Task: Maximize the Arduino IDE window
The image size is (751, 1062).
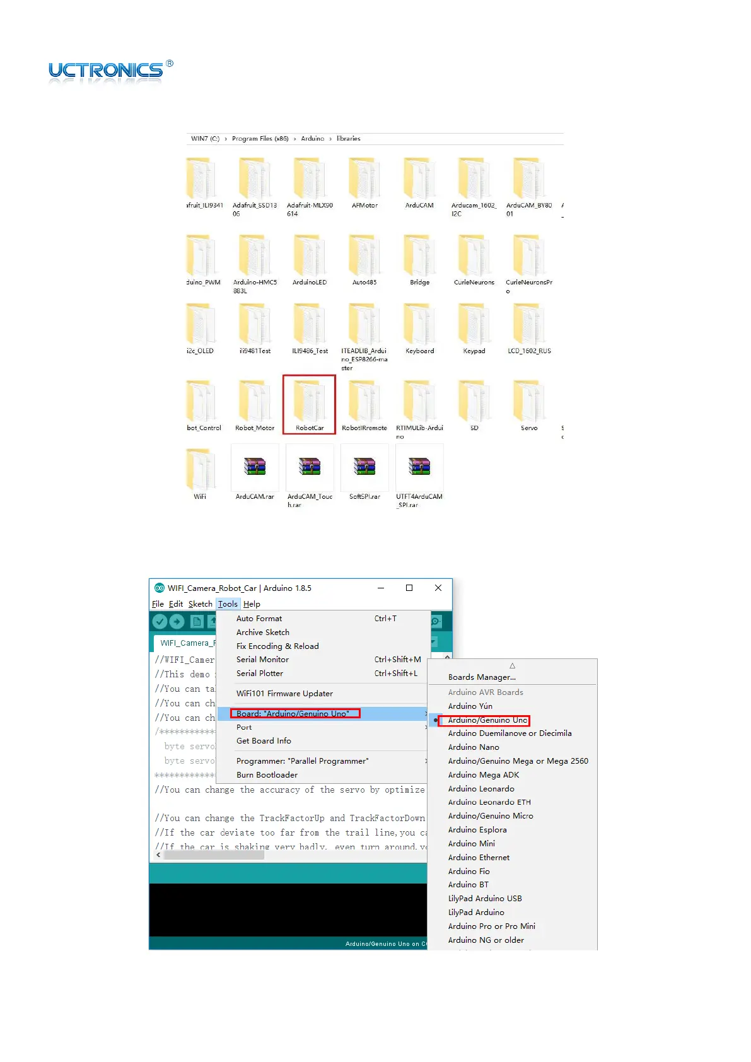Action: [409, 588]
